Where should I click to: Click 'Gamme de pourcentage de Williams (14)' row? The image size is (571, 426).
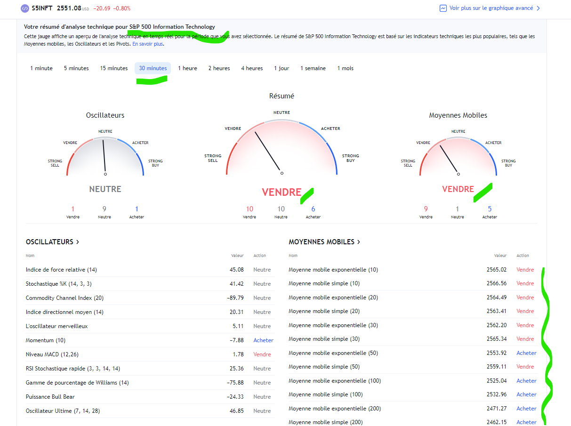point(150,383)
